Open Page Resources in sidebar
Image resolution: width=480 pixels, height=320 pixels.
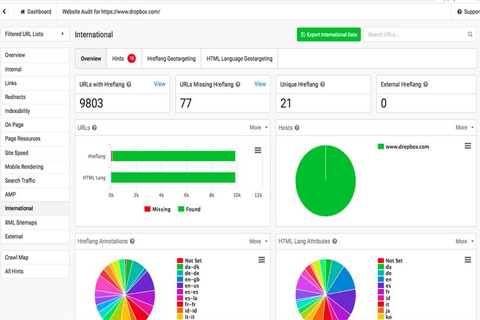(x=35, y=139)
